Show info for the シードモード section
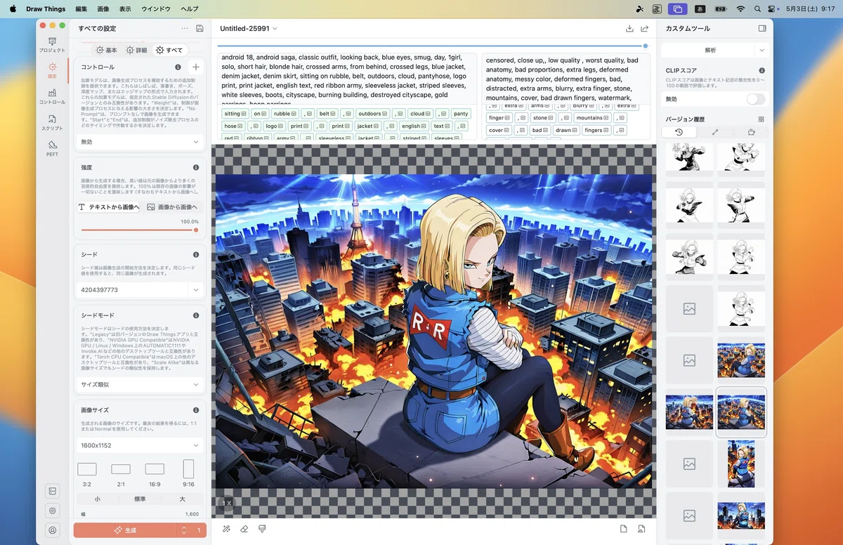The image size is (843, 545). coord(196,315)
